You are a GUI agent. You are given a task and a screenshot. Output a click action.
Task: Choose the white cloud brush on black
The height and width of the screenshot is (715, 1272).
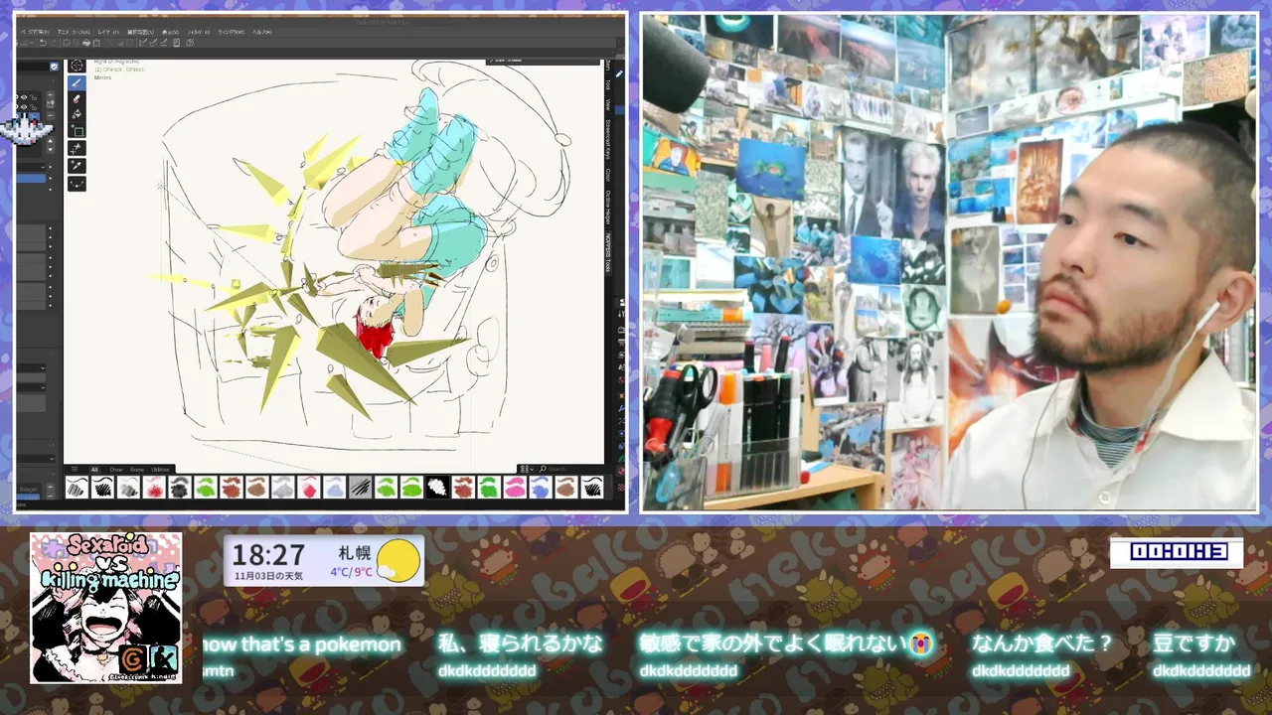(x=438, y=487)
